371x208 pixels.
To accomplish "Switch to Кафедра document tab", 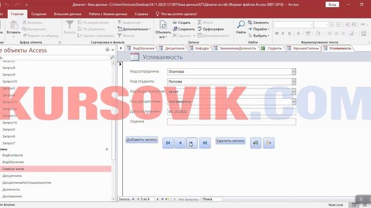I will click(x=199, y=49).
